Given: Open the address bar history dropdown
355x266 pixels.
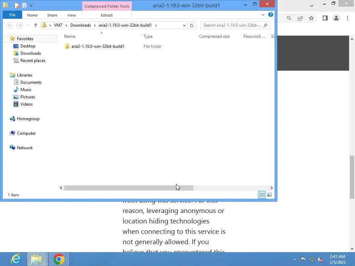Looking at the screenshot, I should (x=184, y=25).
